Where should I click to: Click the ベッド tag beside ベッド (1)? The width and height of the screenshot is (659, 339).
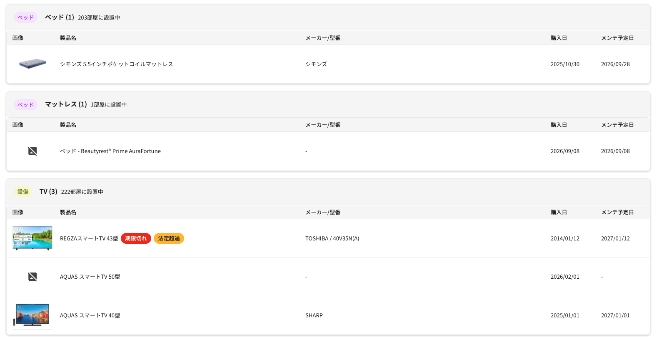click(x=25, y=17)
